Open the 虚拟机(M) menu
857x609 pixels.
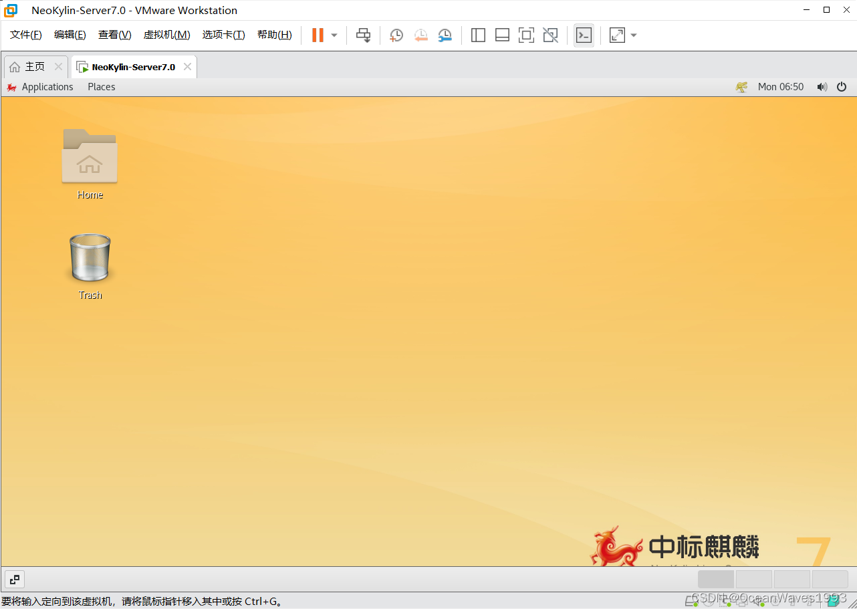(x=167, y=35)
